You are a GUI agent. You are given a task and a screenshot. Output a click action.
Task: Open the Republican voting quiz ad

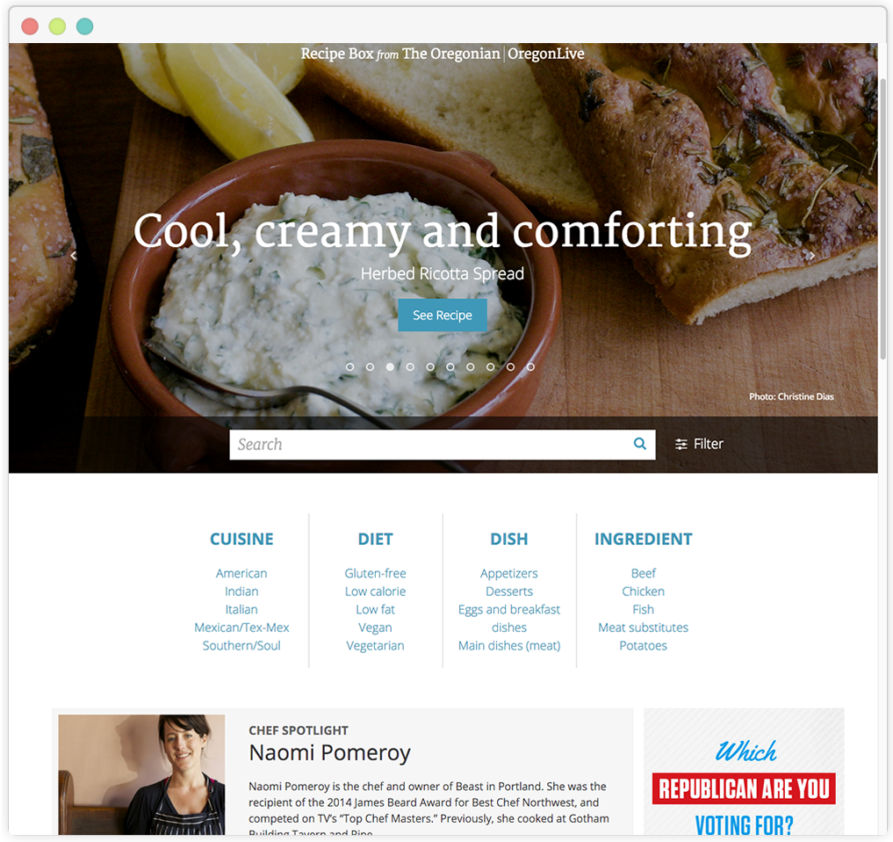[744, 772]
